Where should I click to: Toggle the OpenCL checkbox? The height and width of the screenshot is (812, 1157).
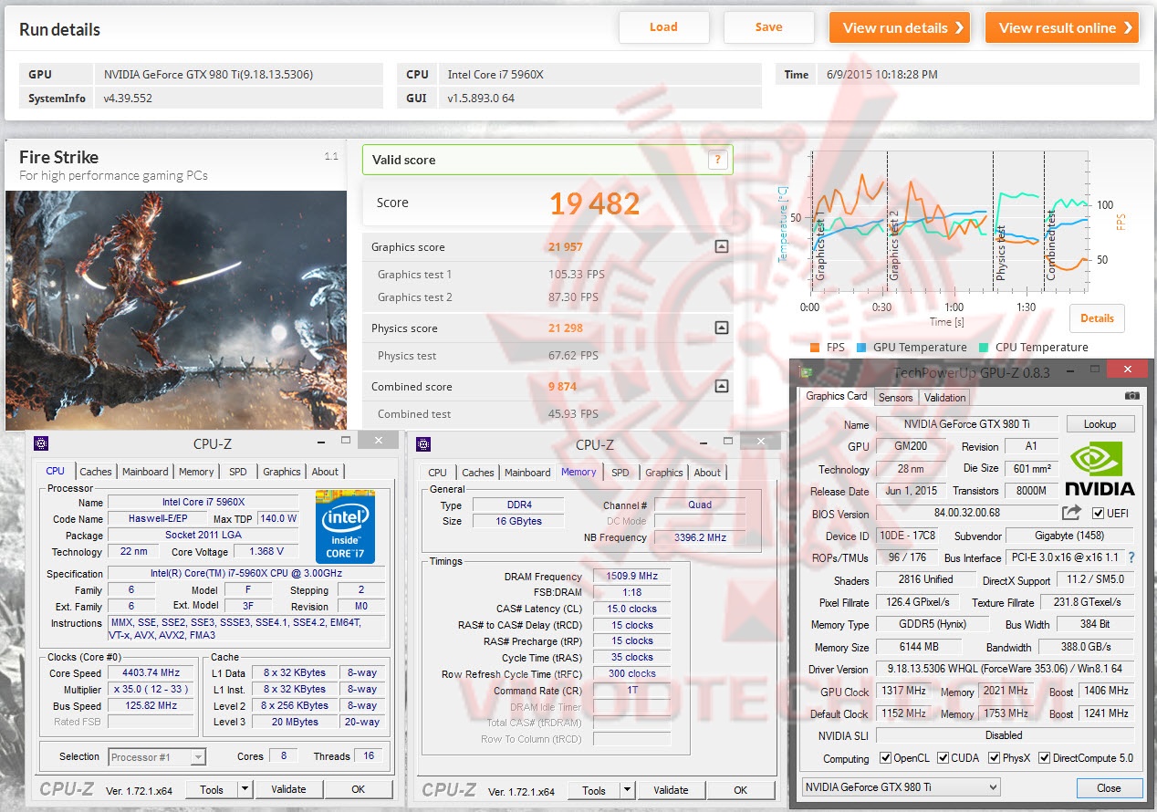(885, 758)
